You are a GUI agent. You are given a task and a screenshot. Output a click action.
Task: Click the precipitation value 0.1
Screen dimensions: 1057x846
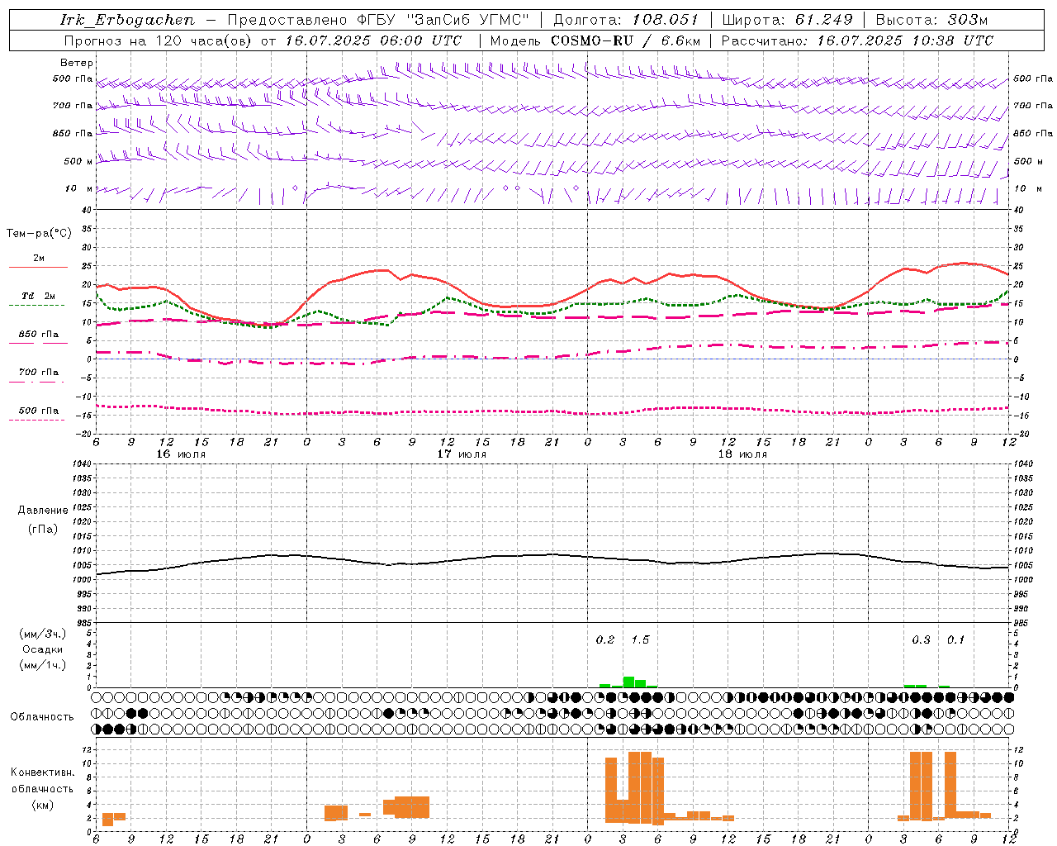pos(955,639)
